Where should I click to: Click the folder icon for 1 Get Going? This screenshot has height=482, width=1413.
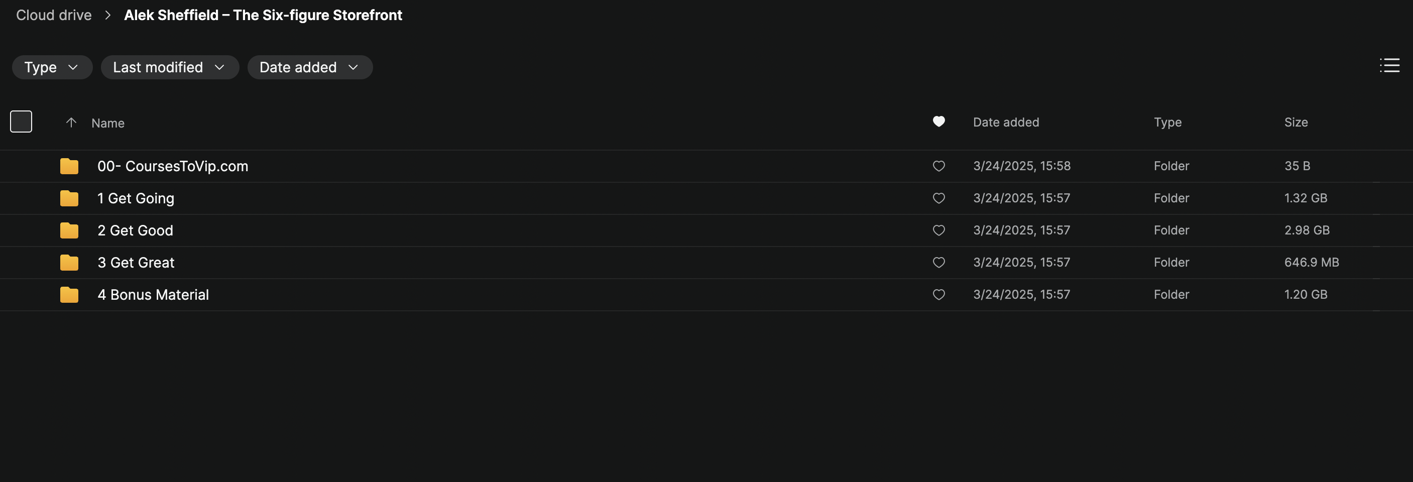coord(69,198)
